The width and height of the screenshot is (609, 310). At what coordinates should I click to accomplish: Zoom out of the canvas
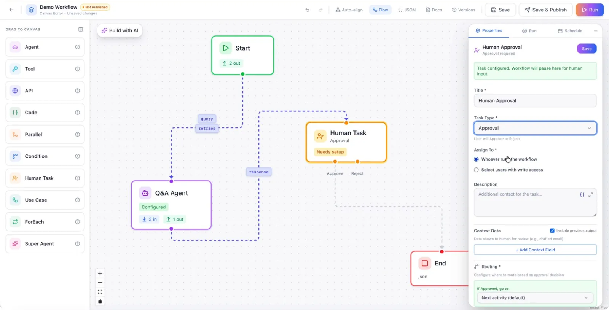100,283
